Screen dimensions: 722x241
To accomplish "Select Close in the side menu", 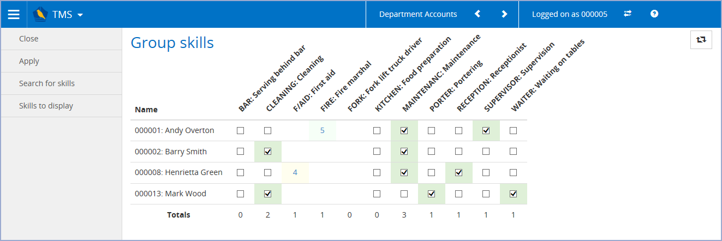I will tap(29, 39).
